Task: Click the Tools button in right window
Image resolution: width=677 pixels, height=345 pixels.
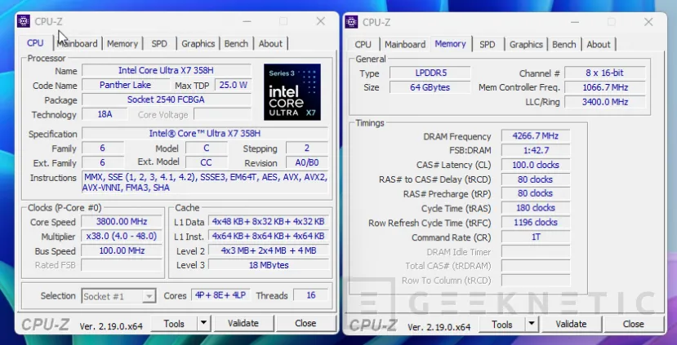Action: coord(502,324)
